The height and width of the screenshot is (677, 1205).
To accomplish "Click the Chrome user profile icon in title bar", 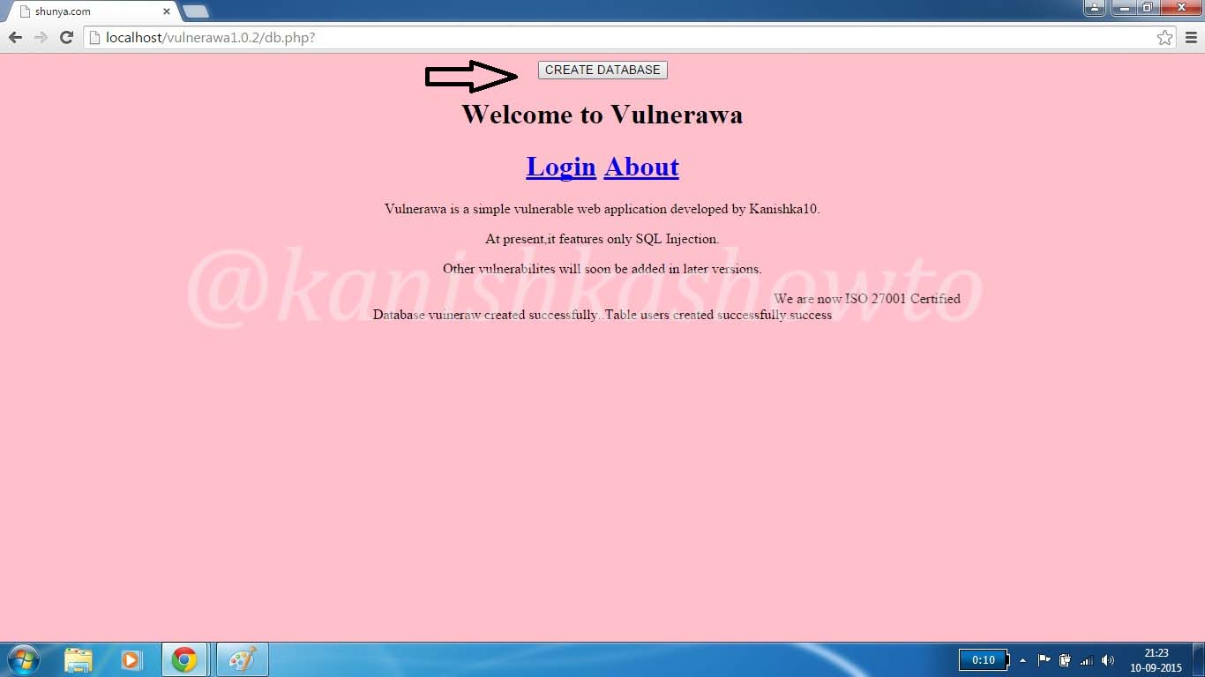I will point(1094,8).
